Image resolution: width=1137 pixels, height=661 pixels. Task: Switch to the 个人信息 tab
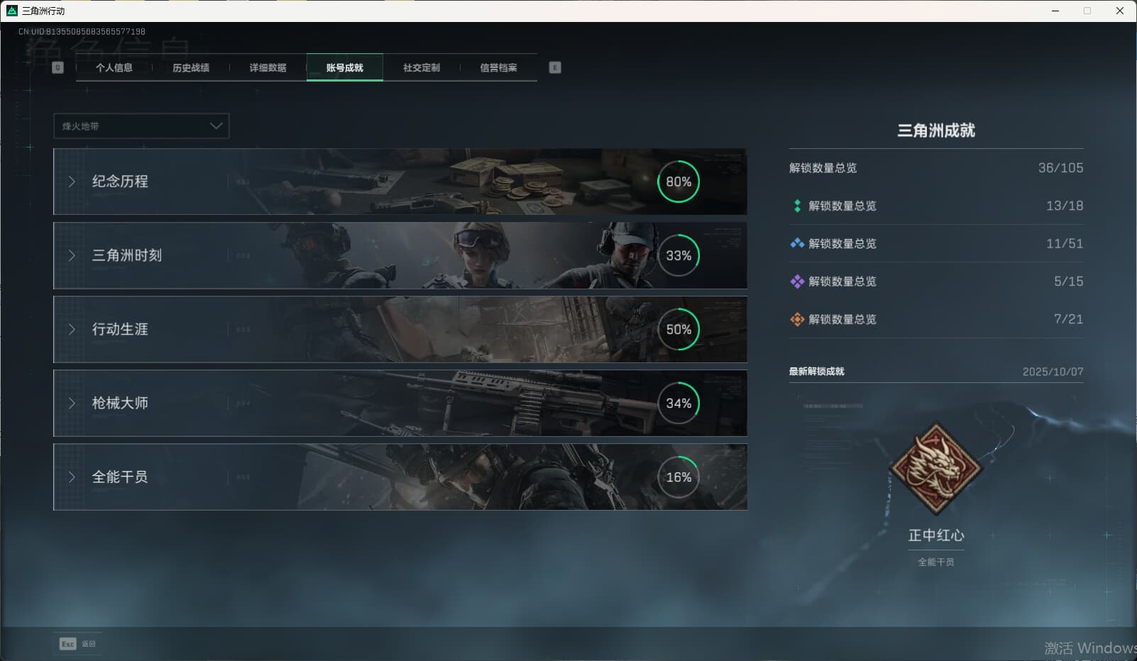[x=114, y=67]
